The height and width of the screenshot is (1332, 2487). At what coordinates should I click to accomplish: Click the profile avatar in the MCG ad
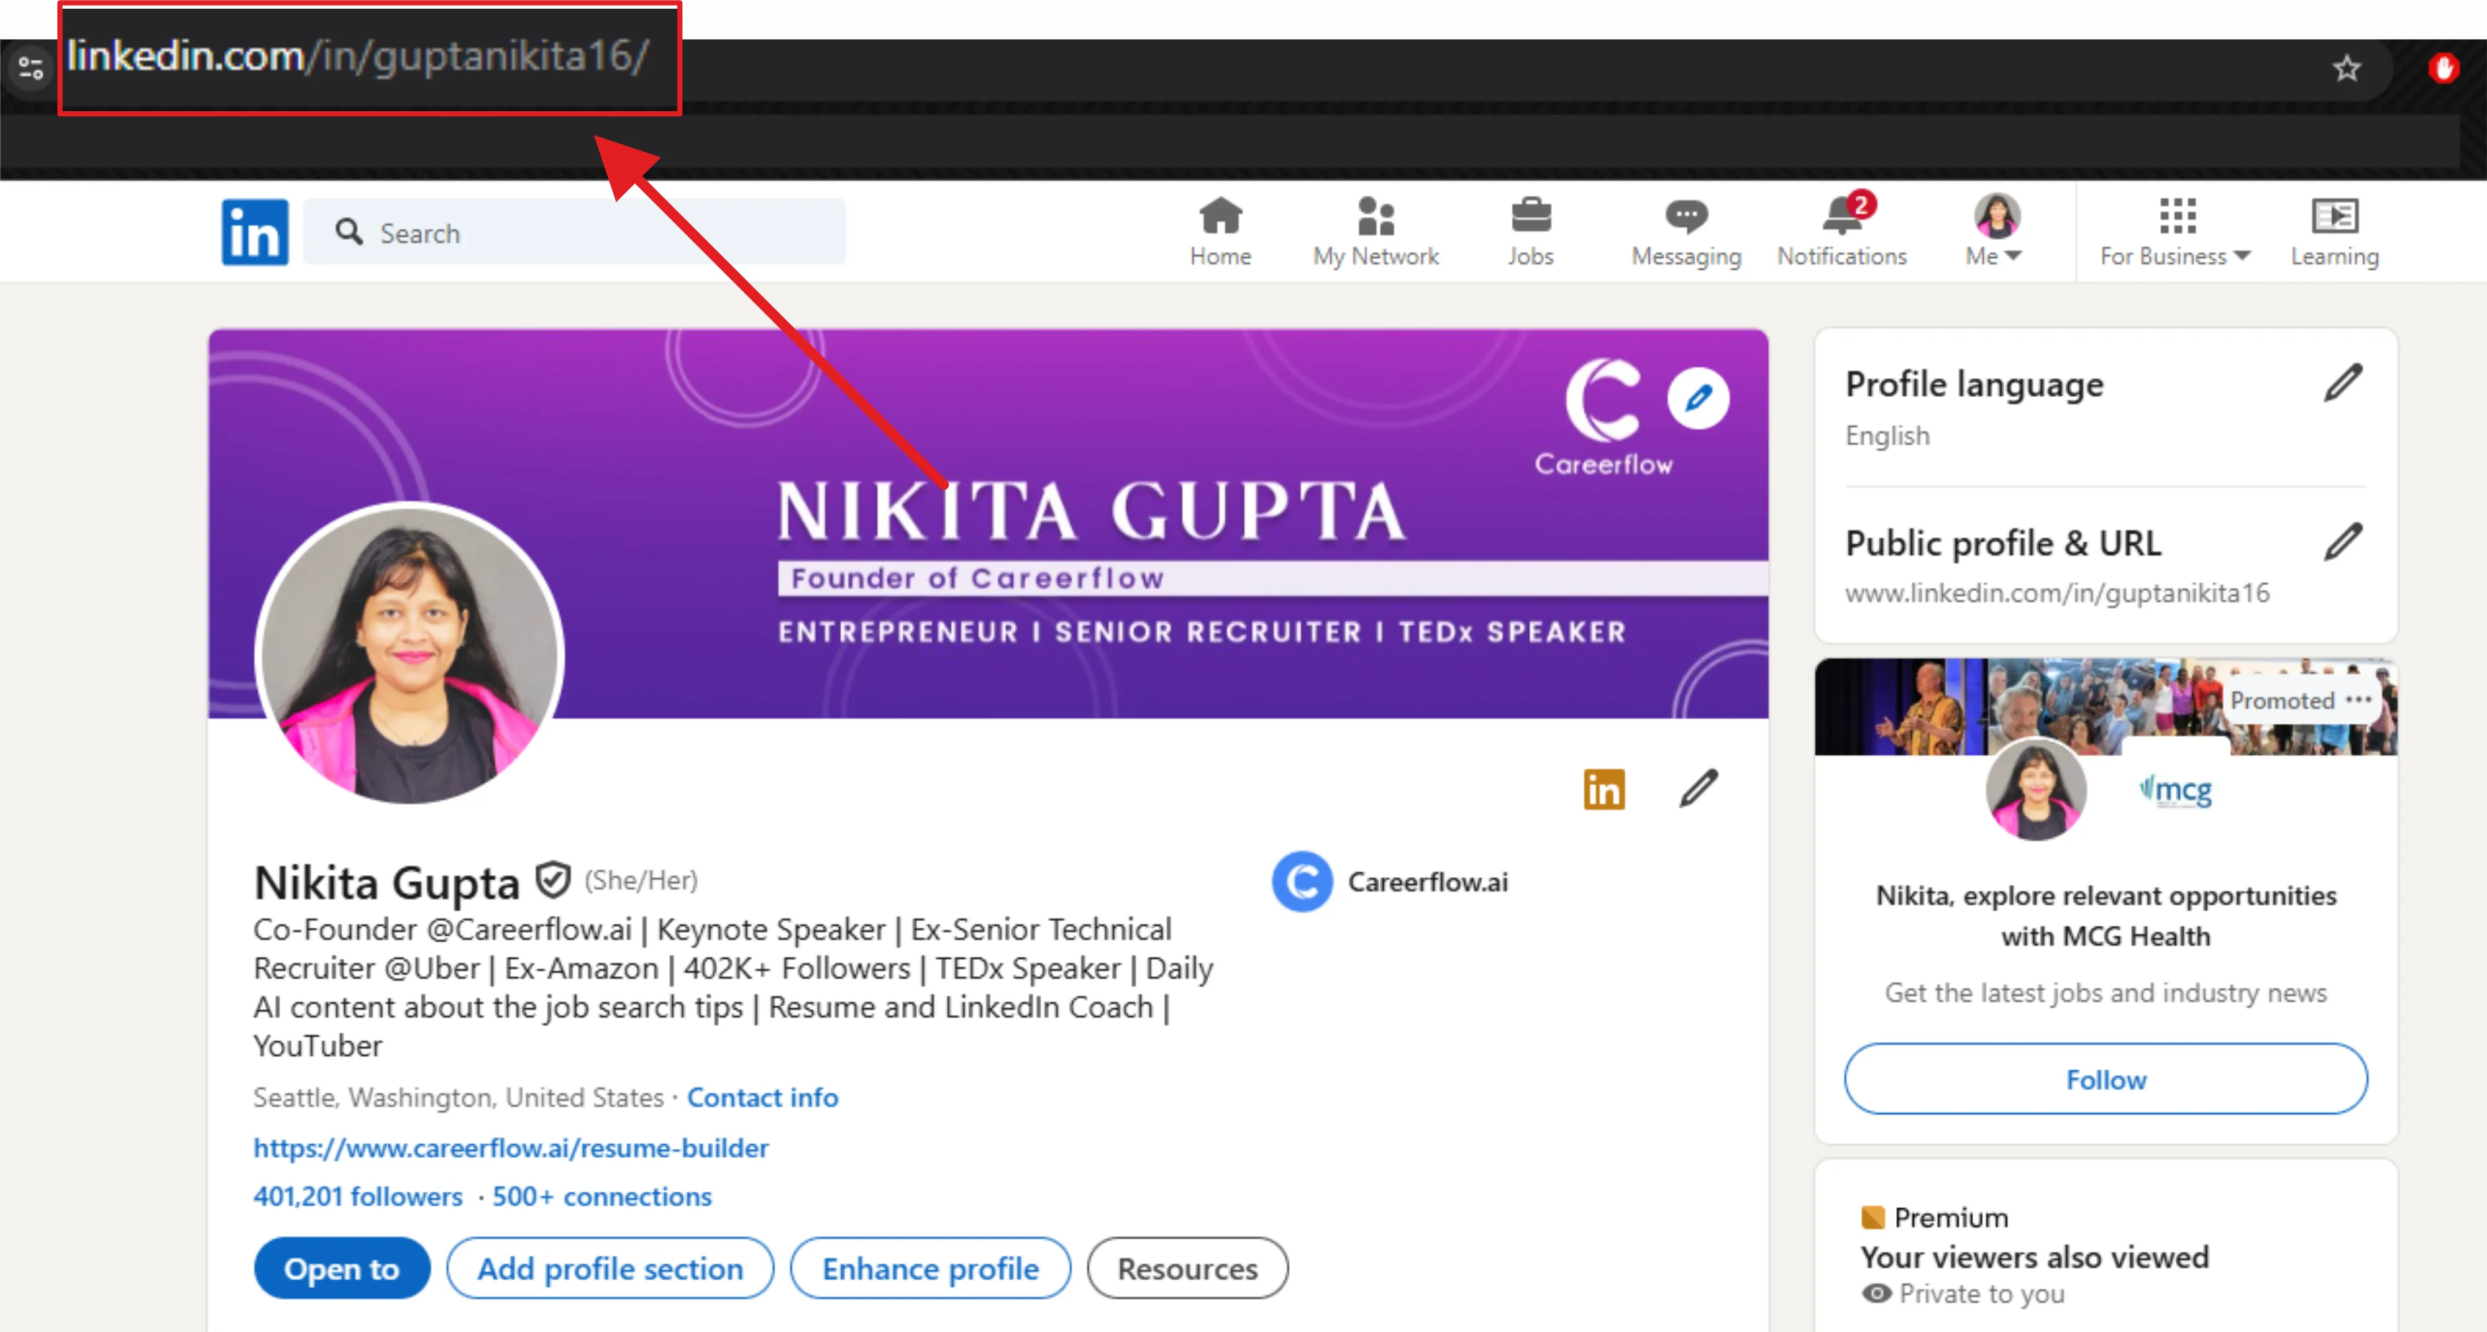(x=2035, y=790)
